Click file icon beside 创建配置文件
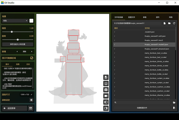179x120 pixels. (174, 108)
